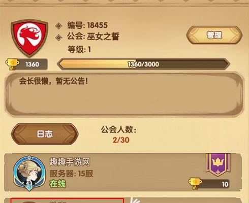The width and height of the screenshot is (249, 203).
Task: Open the 管理 management button
Action: click(214, 35)
